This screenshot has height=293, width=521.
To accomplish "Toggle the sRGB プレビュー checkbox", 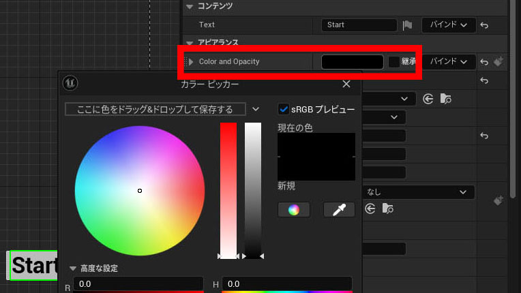I will 284,109.
